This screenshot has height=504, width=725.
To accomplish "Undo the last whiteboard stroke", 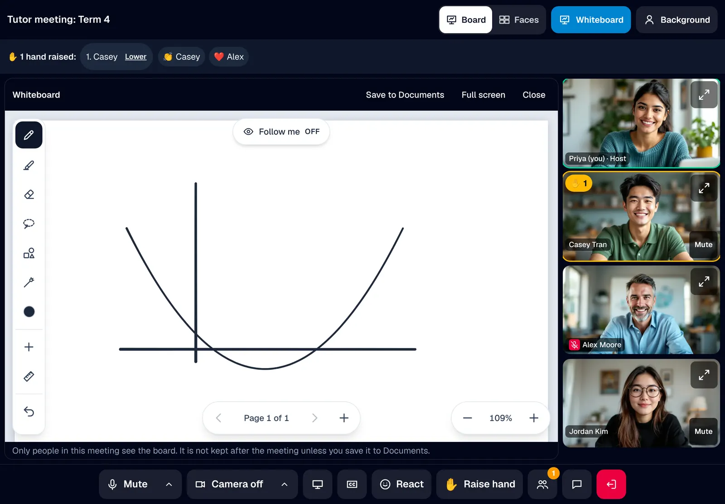I will tap(29, 412).
